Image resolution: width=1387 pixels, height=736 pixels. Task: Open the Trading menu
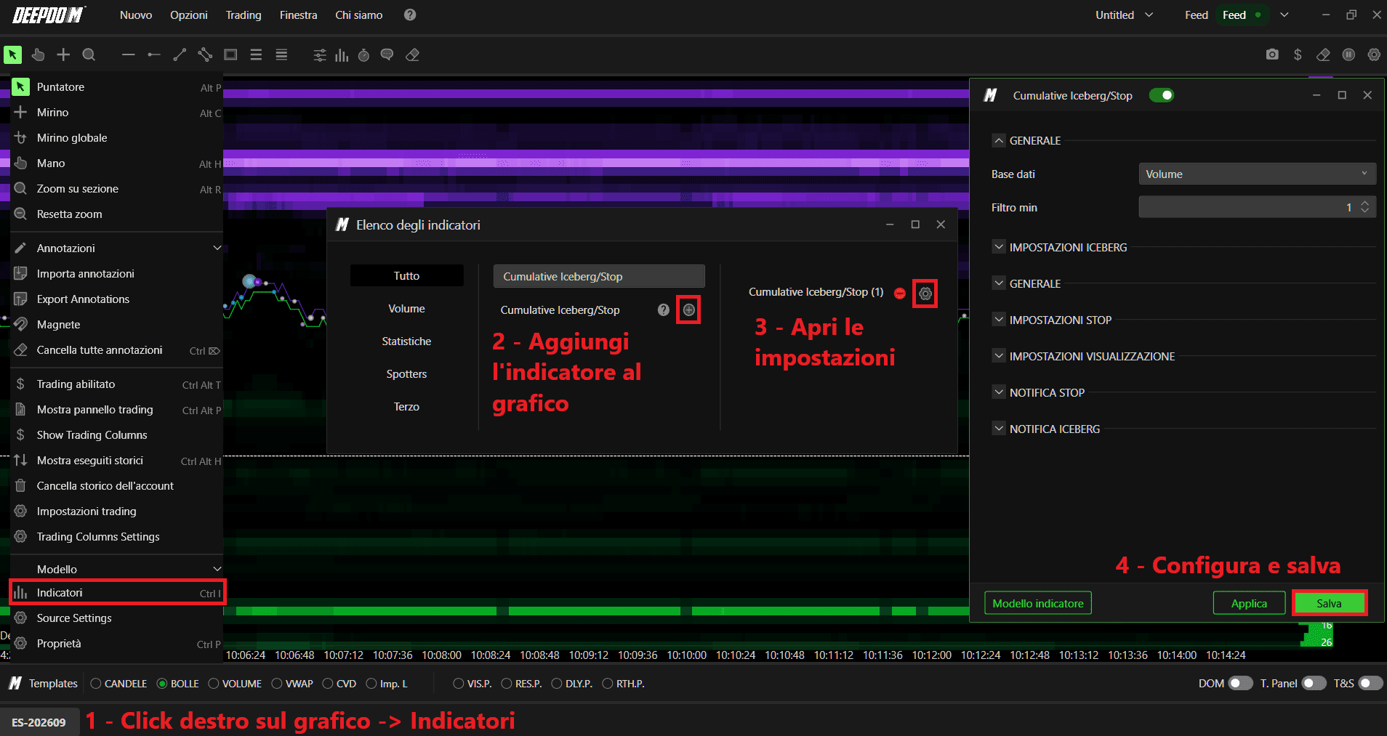(x=244, y=15)
